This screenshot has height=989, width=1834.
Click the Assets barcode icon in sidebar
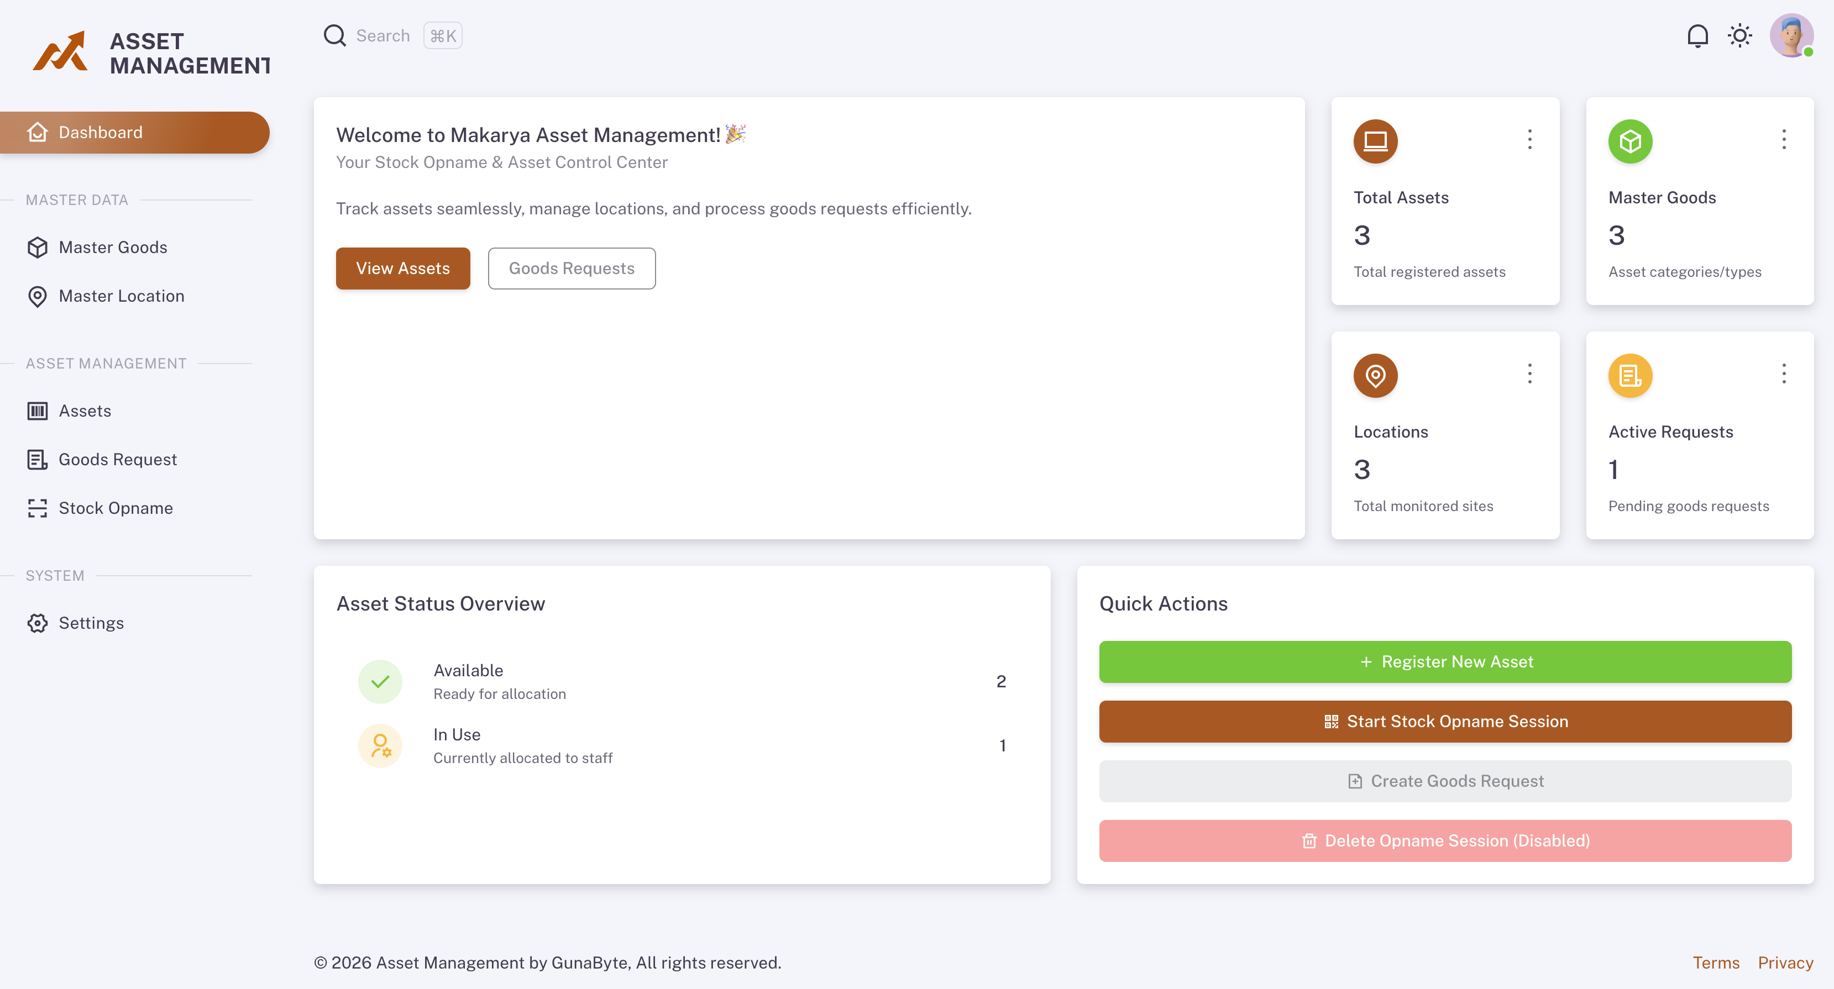(38, 411)
